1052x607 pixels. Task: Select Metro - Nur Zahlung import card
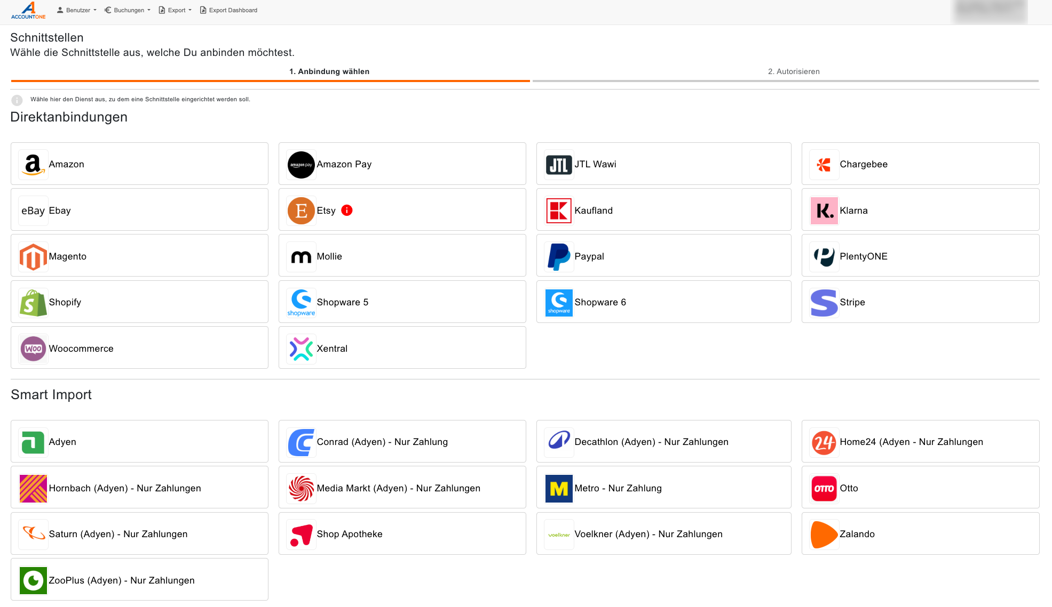pos(663,488)
